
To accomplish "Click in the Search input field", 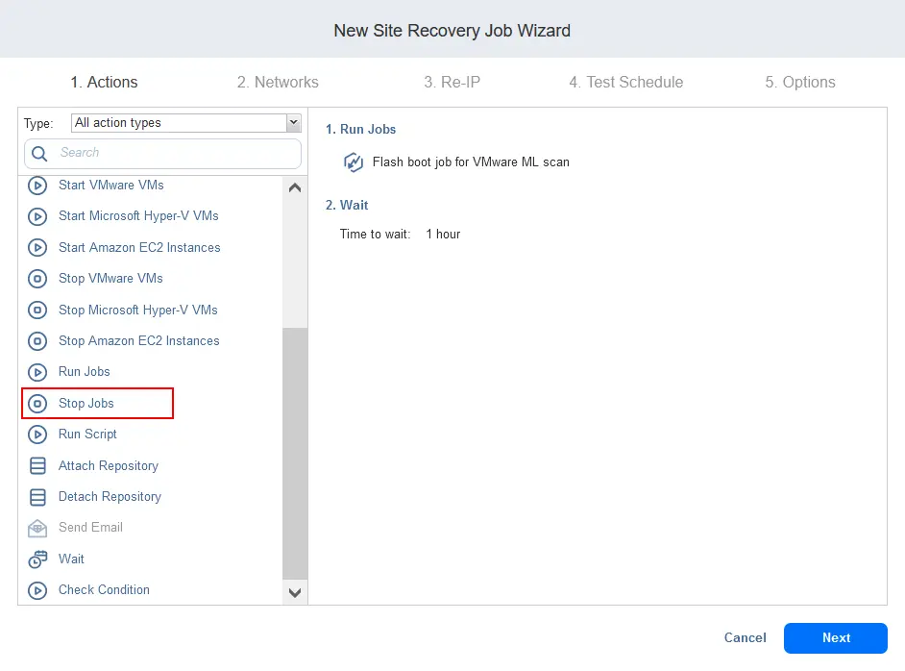I will click(162, 154).
